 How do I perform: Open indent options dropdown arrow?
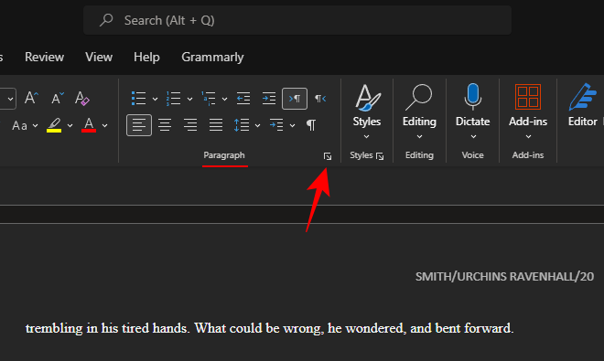point(292,125)
